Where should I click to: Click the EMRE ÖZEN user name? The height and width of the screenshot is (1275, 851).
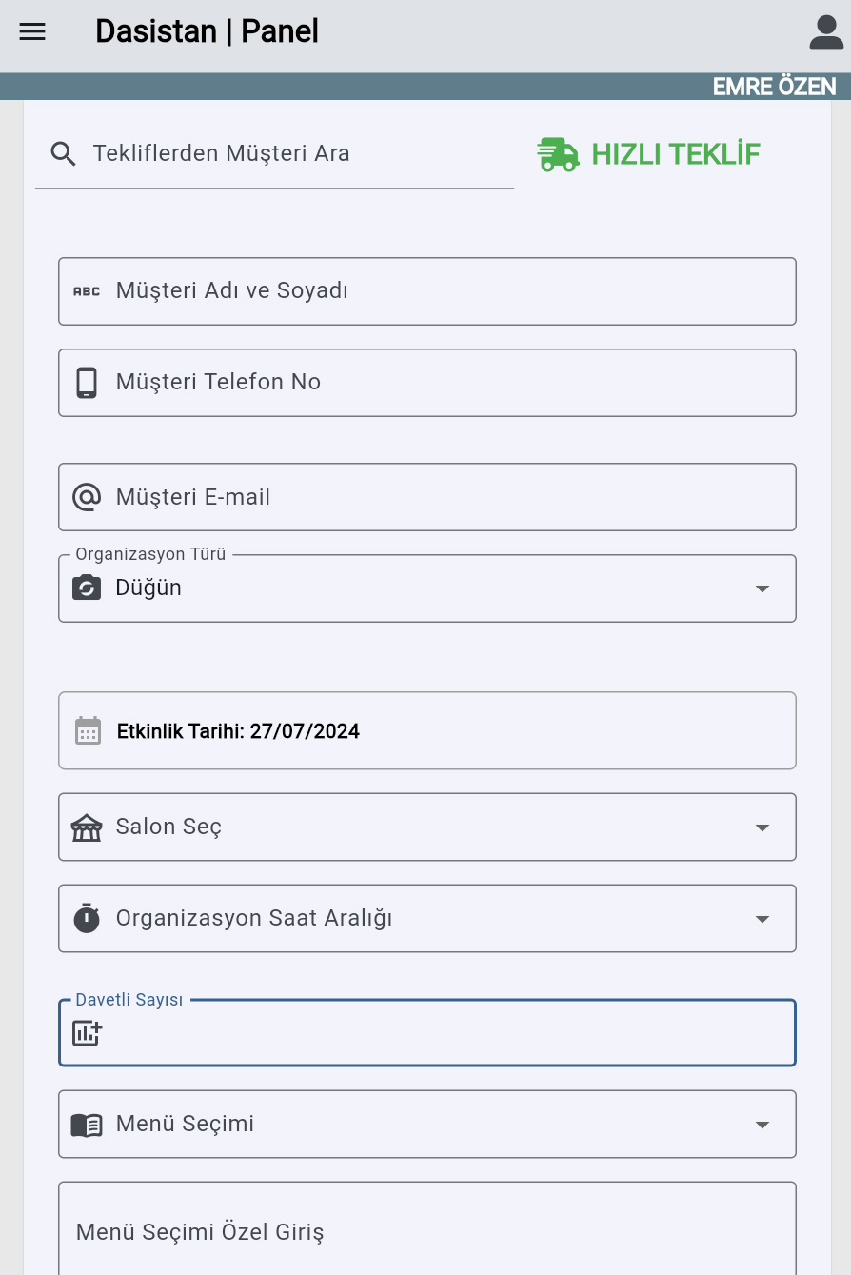774,87
